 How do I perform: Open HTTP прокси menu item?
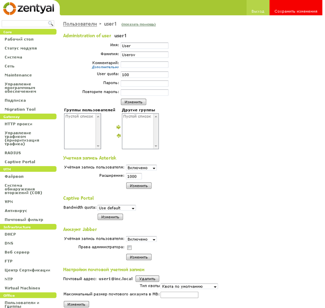click(18, 124)
